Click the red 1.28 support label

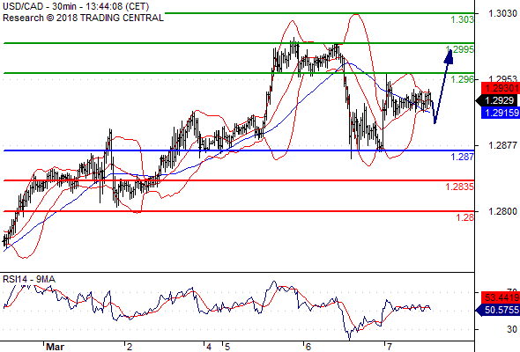tap(465, 217)
